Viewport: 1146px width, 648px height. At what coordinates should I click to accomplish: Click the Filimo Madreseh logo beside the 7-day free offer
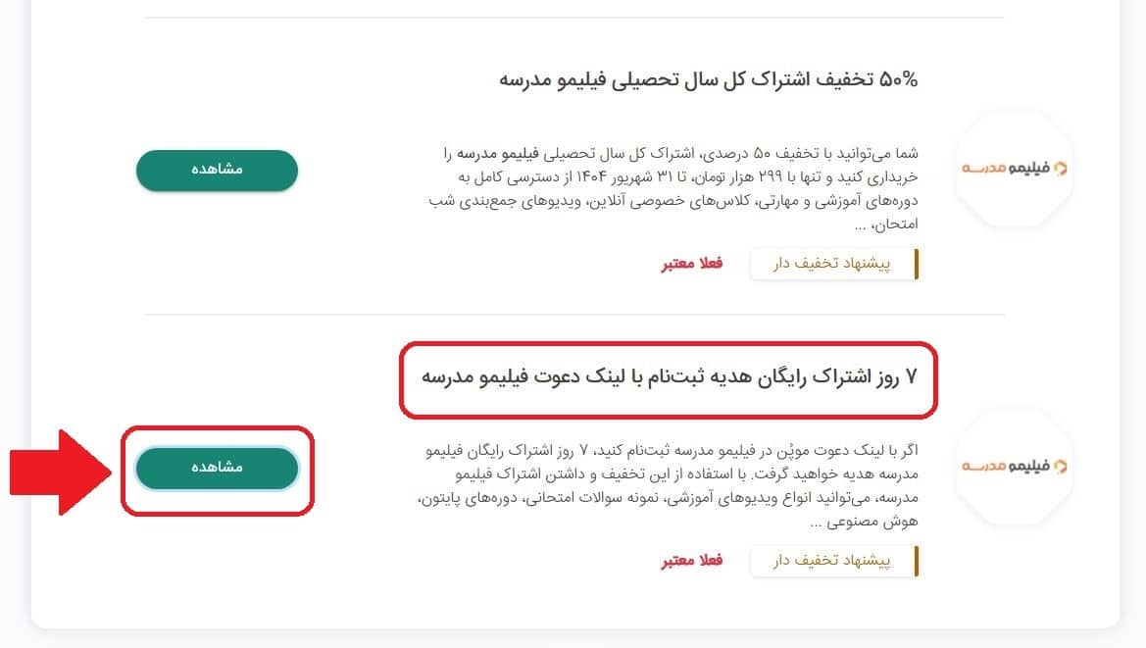[1014, 466]
